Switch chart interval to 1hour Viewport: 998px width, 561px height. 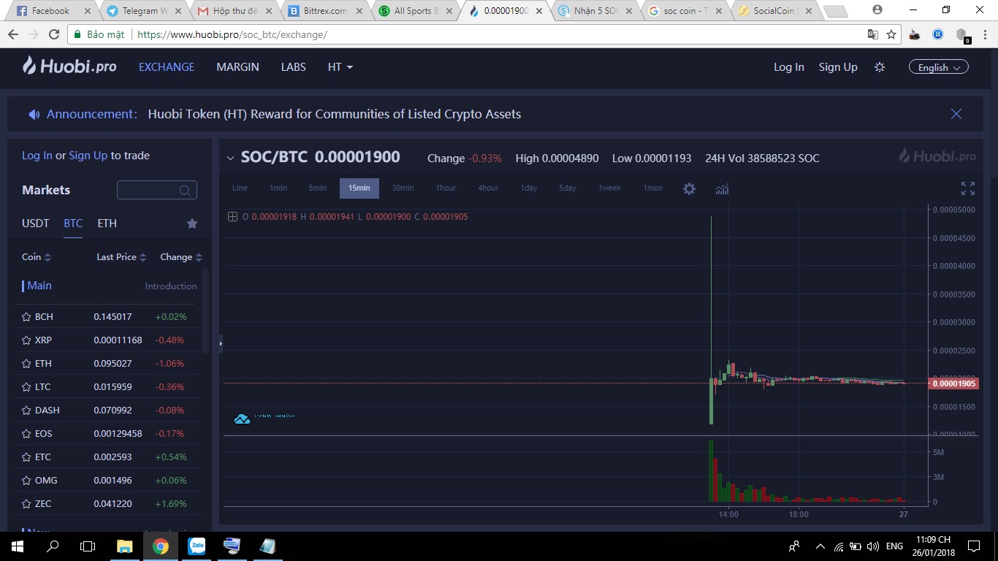[446, 188]
